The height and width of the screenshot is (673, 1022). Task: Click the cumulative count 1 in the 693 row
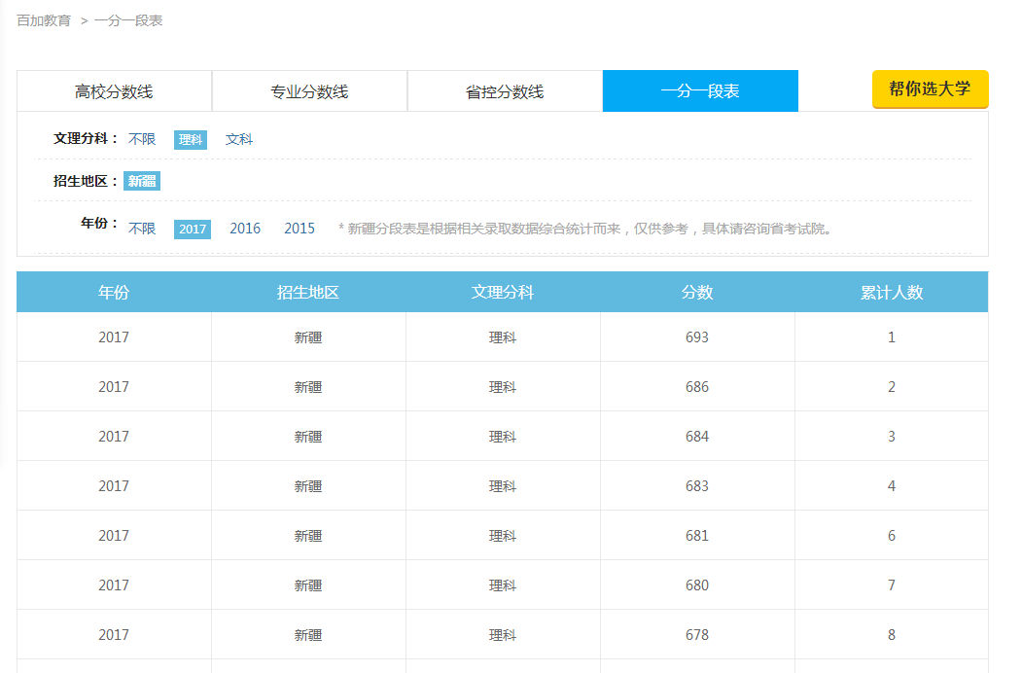click(x=892, y=337)
